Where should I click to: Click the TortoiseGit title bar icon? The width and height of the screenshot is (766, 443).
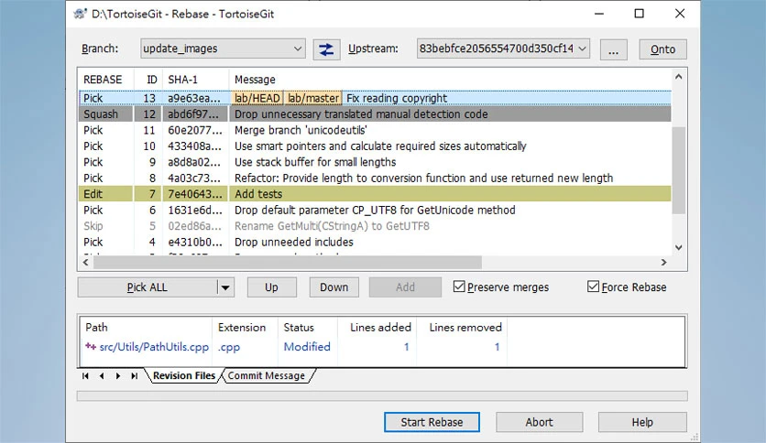[x=80, y=14]
